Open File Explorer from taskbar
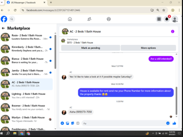Image resolution: width=183 pixels, height=137 pixels. pyautogui.click(x=15, y=133)
